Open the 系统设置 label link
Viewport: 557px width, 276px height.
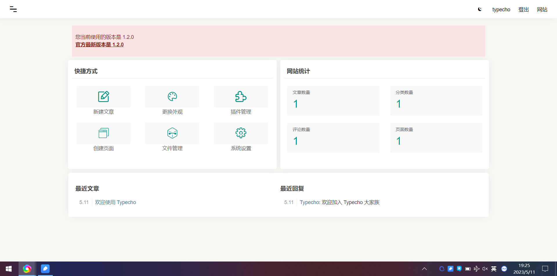(x=241, y=148)
